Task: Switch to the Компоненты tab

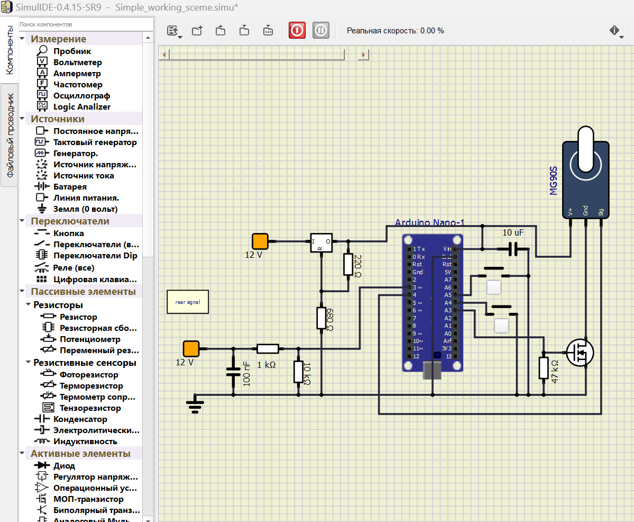Action: coord(10,50)
